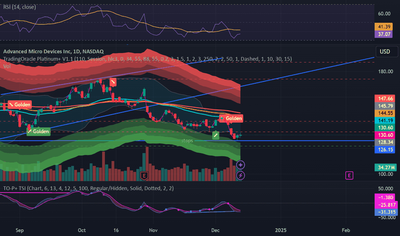Click the red down-arrow signal near mid-October

pos(113,82)
